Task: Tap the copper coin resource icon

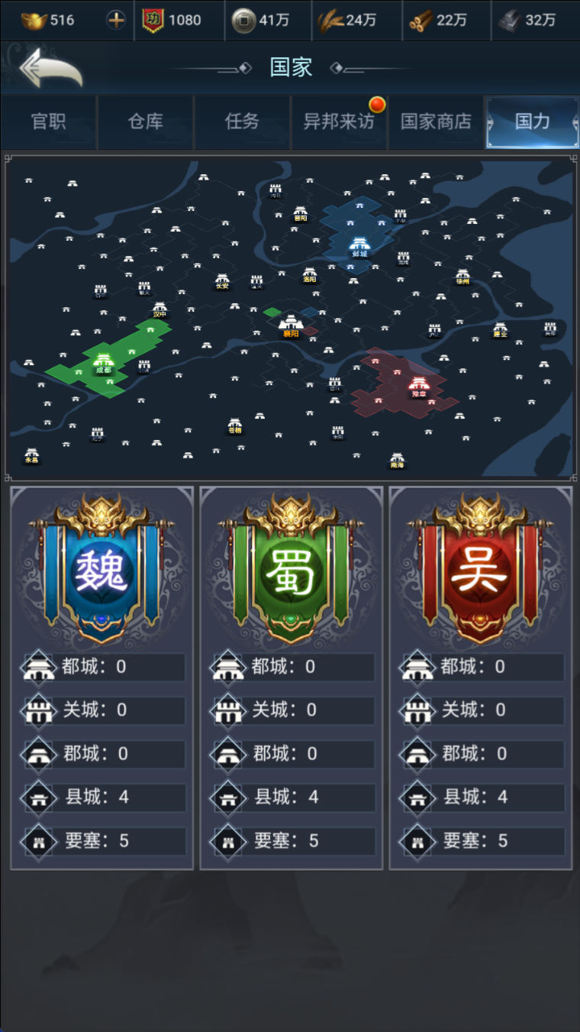Action: 243,20
